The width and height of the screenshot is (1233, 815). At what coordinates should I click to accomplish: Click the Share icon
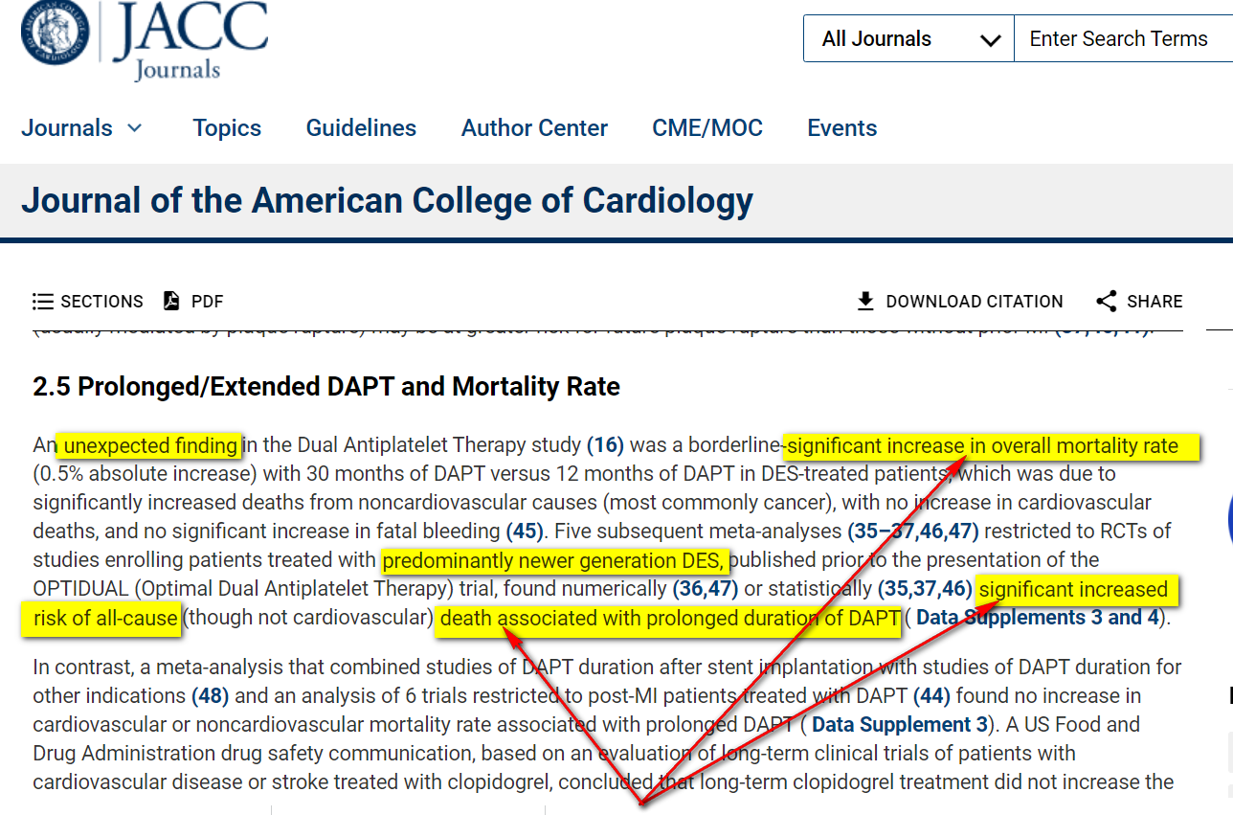pos(1107,302)
